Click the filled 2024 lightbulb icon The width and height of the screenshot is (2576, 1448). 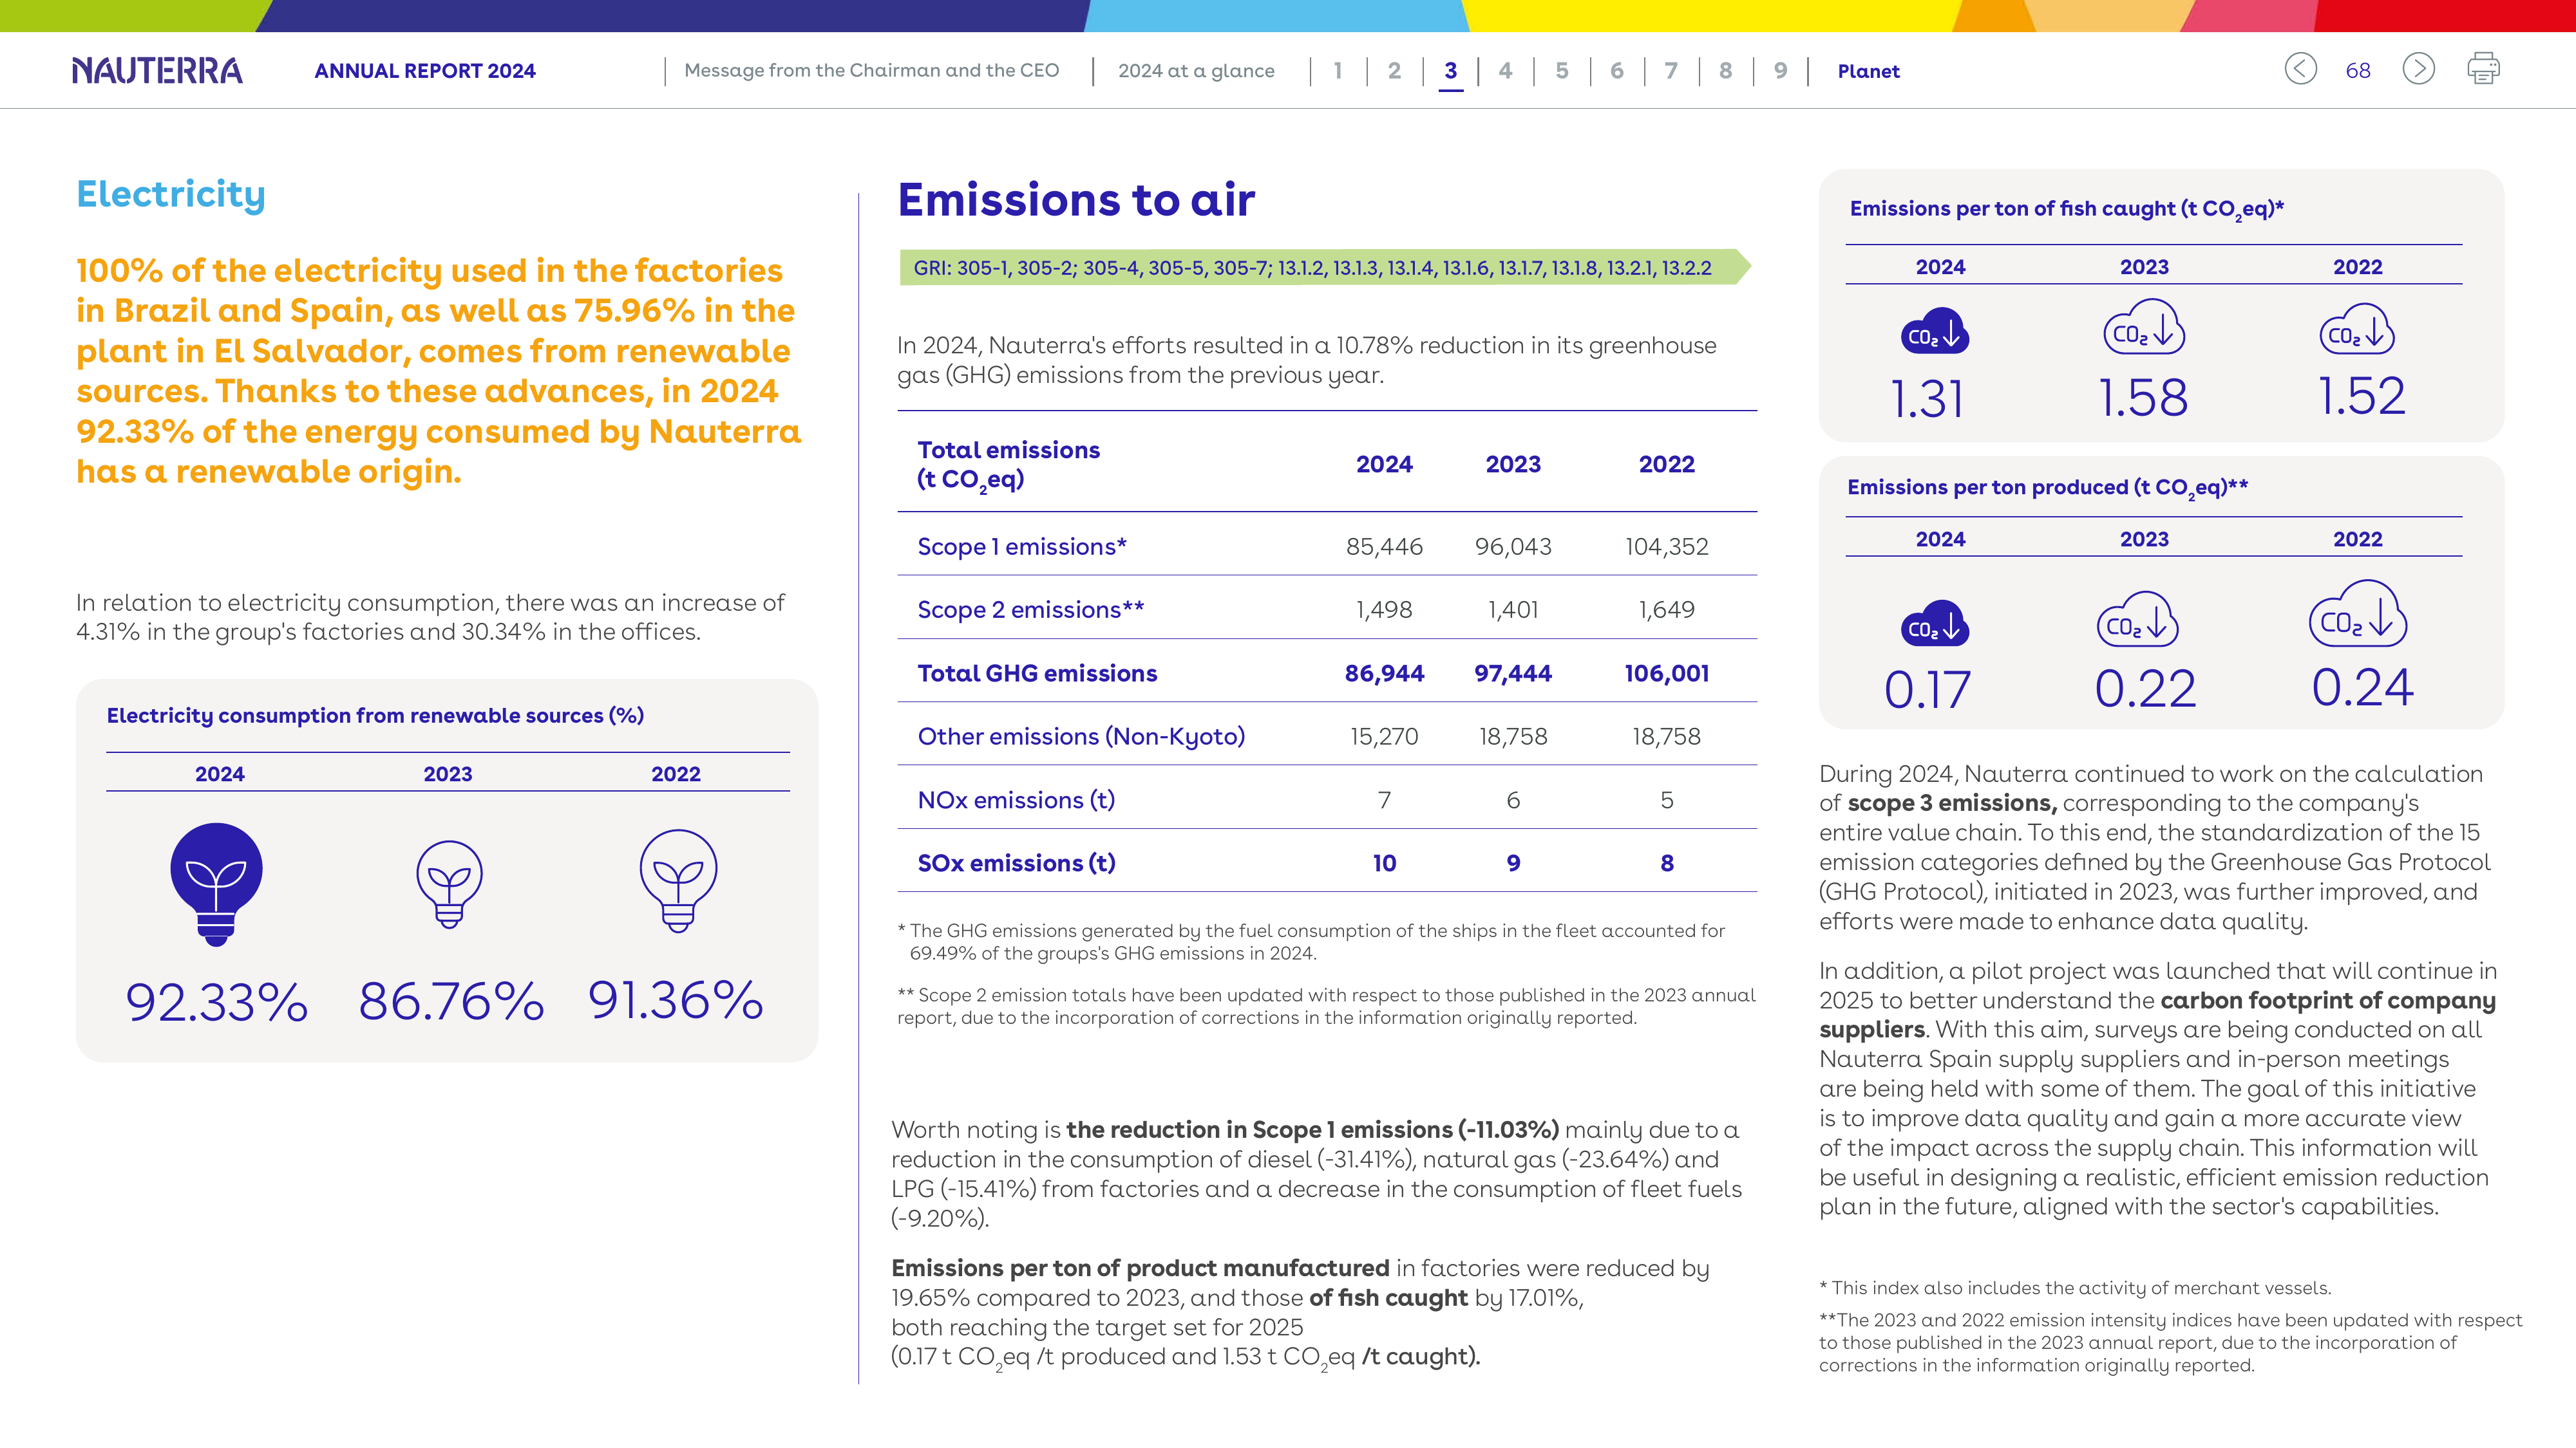[216, 884]
